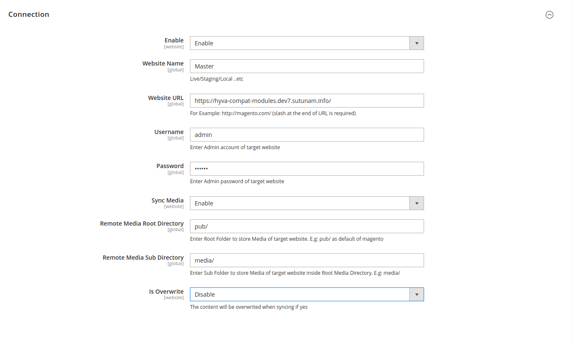Open the Sync Media select box
Image resolution: width=572 pixels, height=342 pixels.
[307, 203]
